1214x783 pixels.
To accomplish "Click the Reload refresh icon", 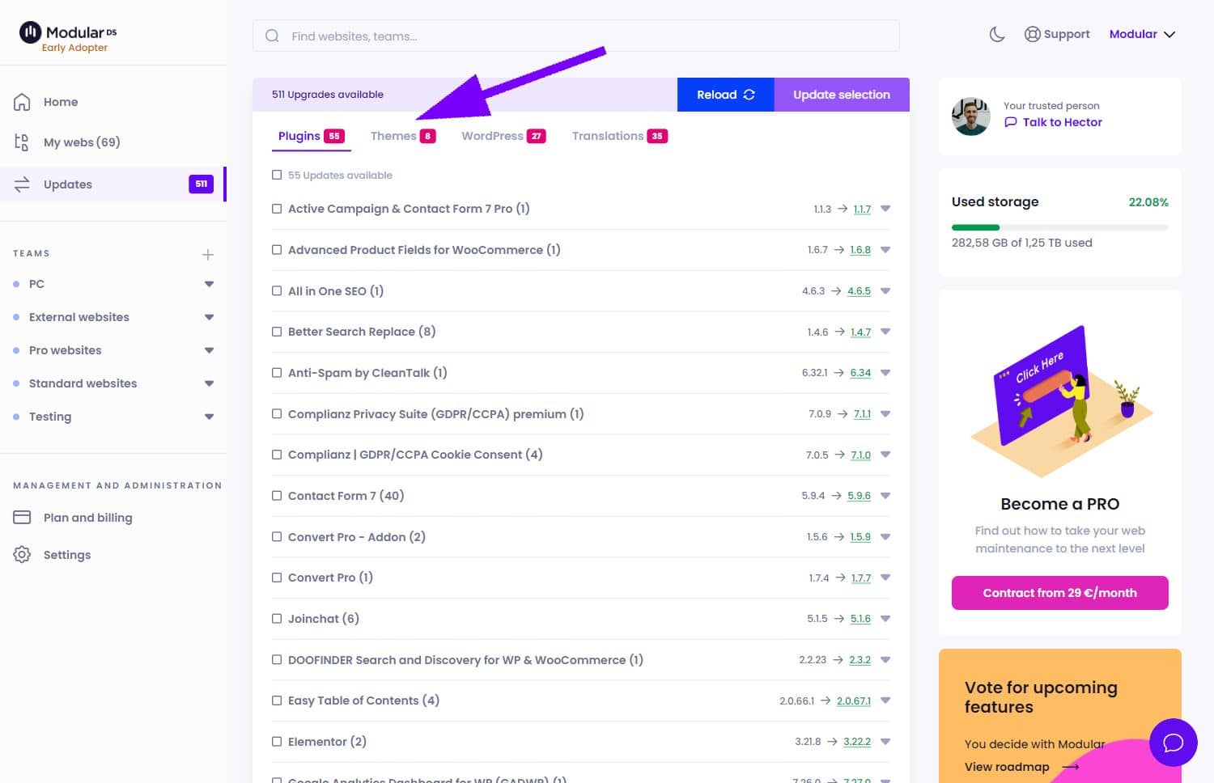I will pos(749,95).
